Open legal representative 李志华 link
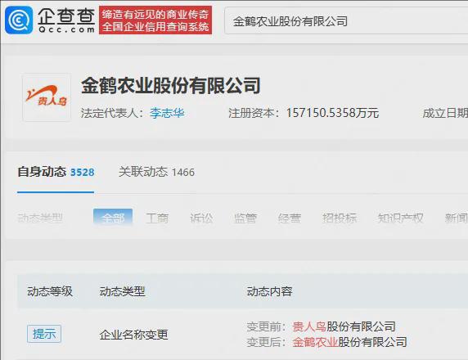Screen dimensions: 468x360 pos(167,113)
